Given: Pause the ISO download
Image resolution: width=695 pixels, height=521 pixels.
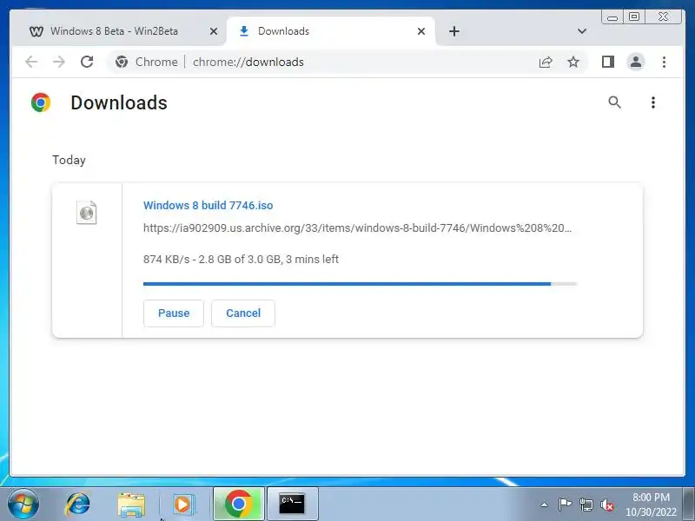Looking at the screenshot, I should (174, 313).
